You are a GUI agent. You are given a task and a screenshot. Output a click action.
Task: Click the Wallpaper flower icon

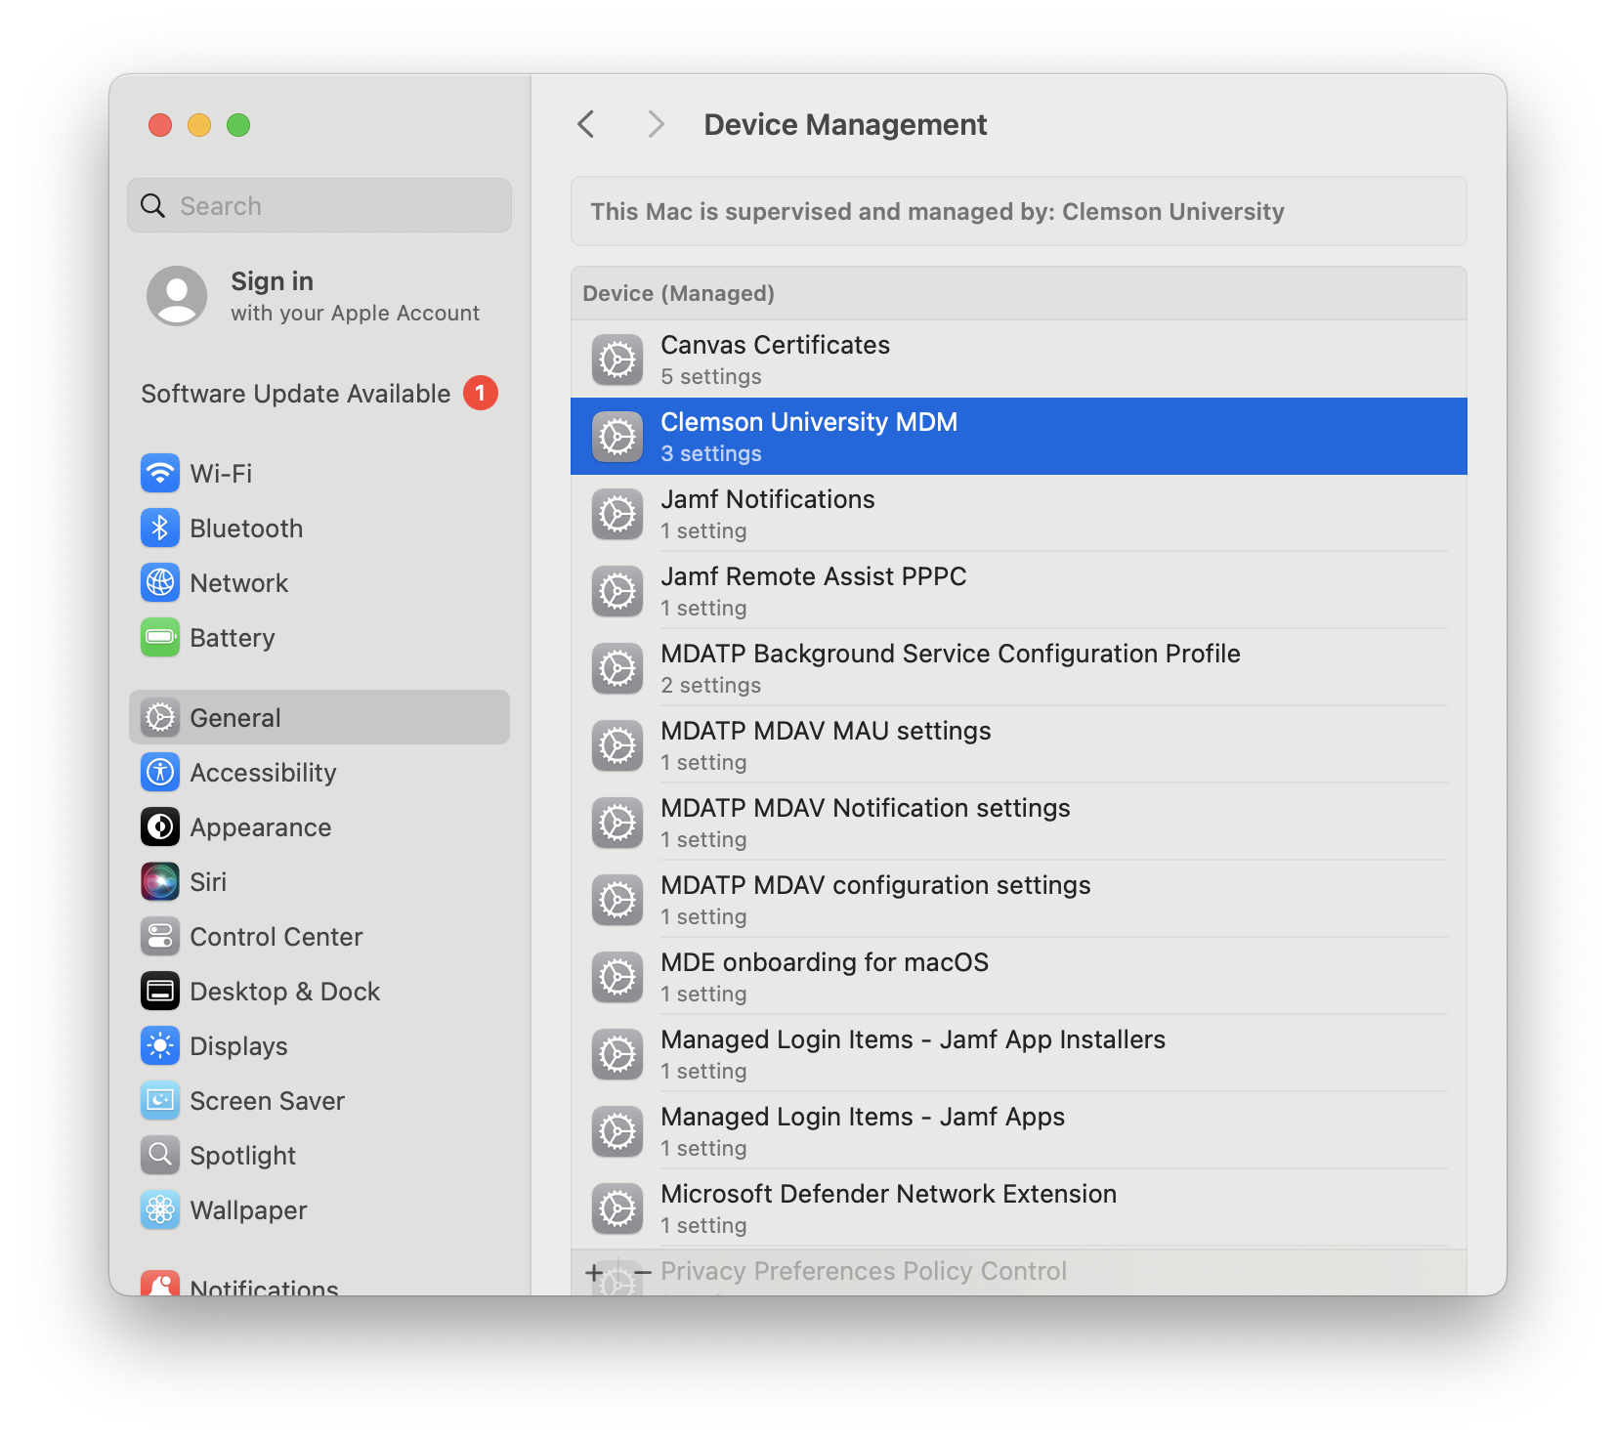tap(160, 1210)
